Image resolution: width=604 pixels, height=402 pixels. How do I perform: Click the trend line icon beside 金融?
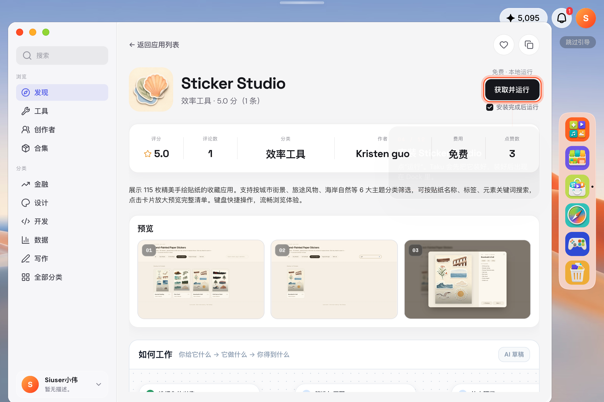(26, 184)
